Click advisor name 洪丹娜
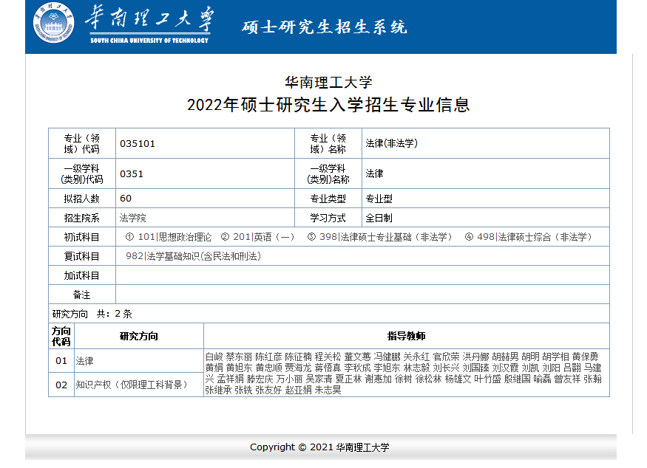This screenshot has width=647, height=468. tap(476, 357)
